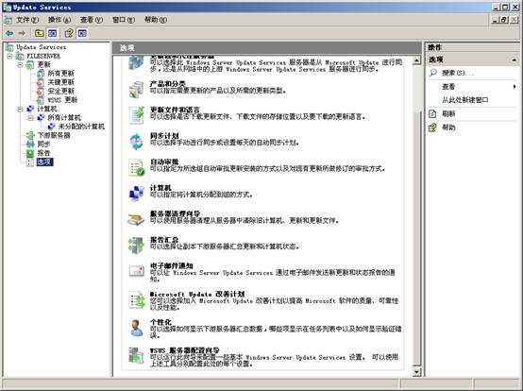Click the 同步 icon in tree

pyautogui.click(x=30, y=144)
